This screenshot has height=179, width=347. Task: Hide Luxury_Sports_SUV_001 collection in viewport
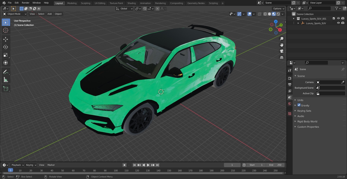[338, 18]
